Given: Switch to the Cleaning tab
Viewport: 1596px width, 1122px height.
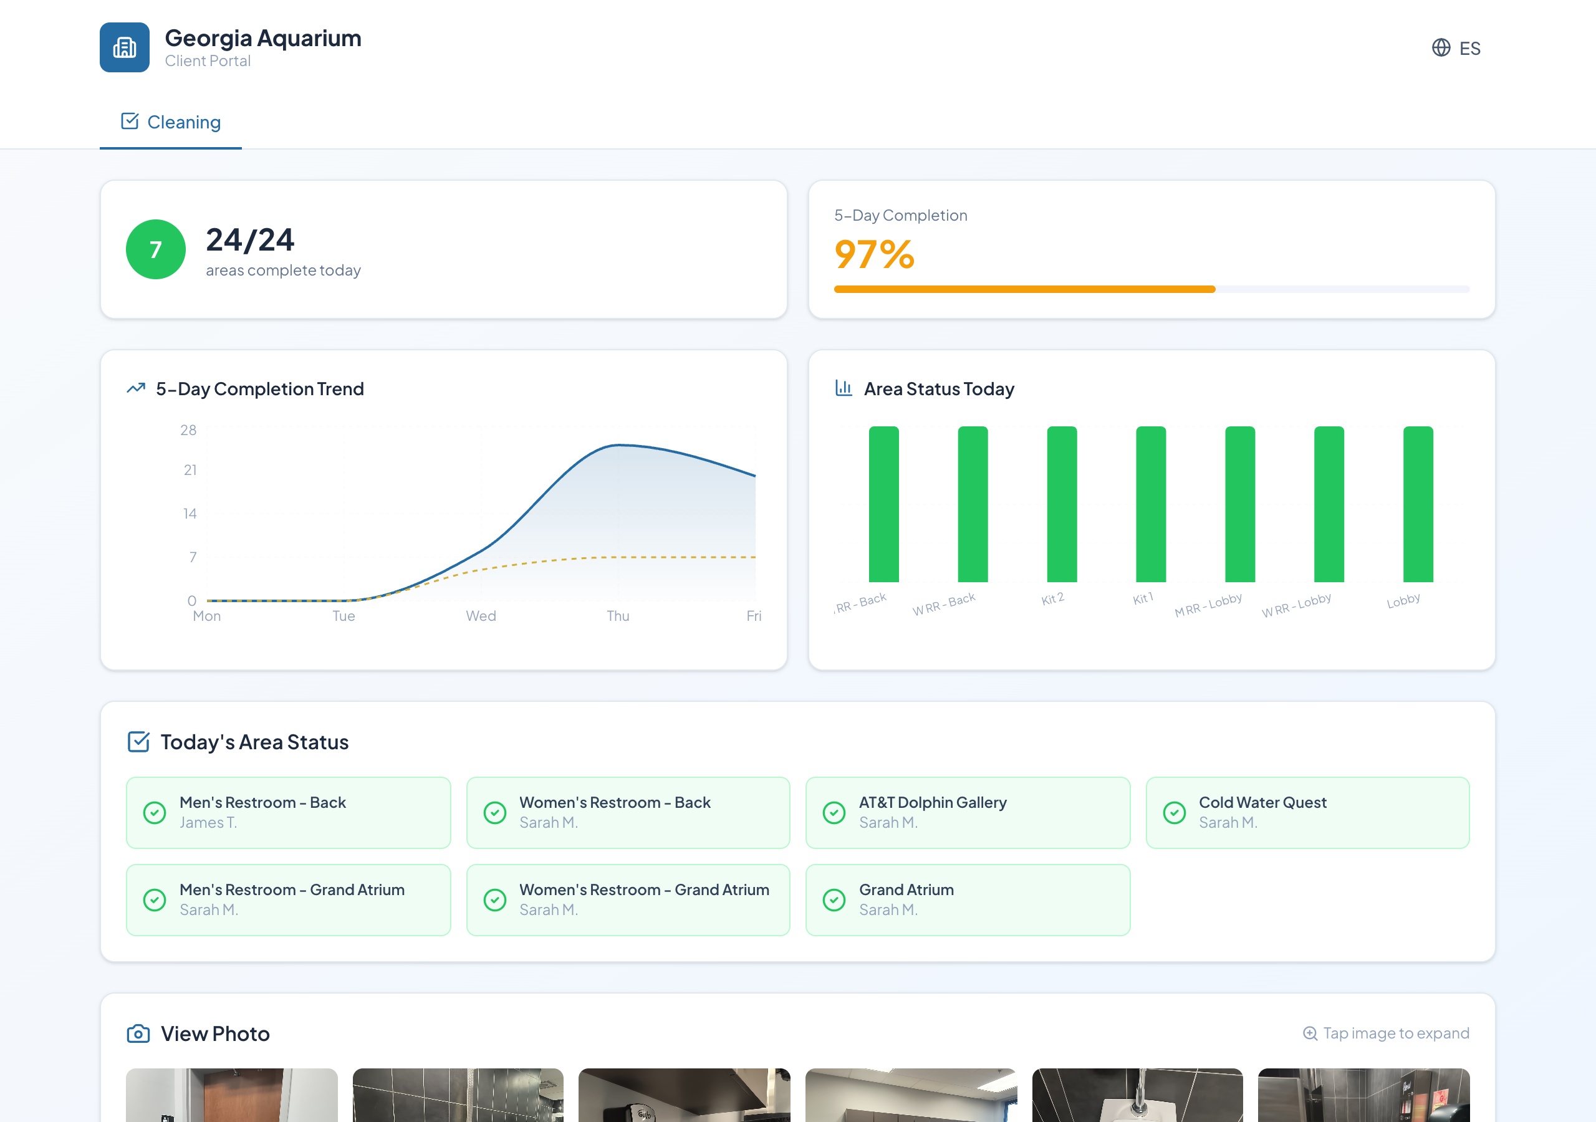Looking at the screenshot, I should pyautogui.click(x=170, y=122).
